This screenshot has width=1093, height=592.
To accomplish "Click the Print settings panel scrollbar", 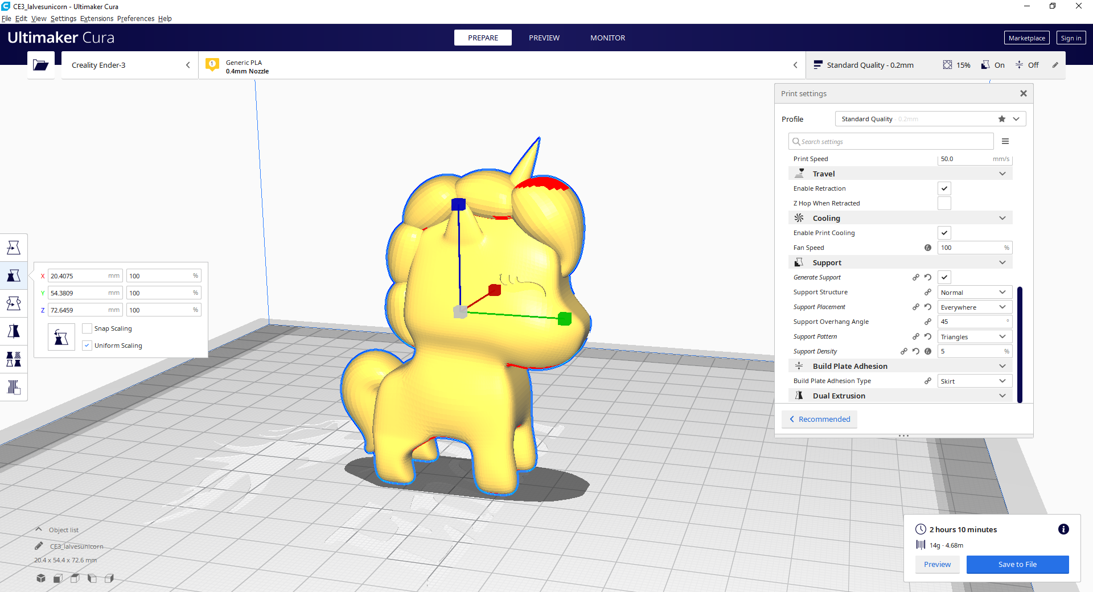I will [x=1020, y=344].
